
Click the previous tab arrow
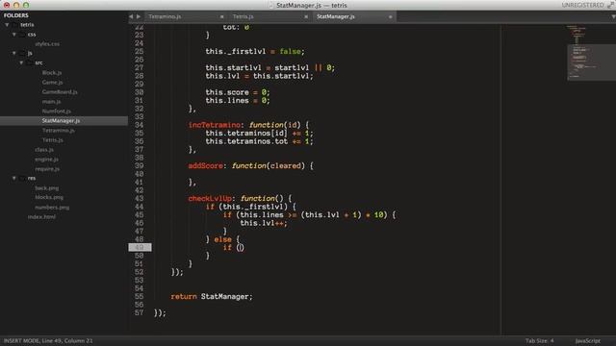(x=131, y=16)
